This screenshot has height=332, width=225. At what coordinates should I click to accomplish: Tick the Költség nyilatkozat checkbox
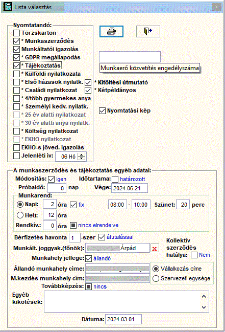pos(16,131)
